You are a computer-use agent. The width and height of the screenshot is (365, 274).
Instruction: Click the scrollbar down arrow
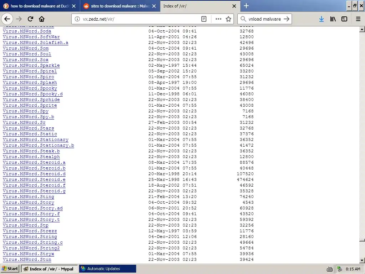coord(362,260)
